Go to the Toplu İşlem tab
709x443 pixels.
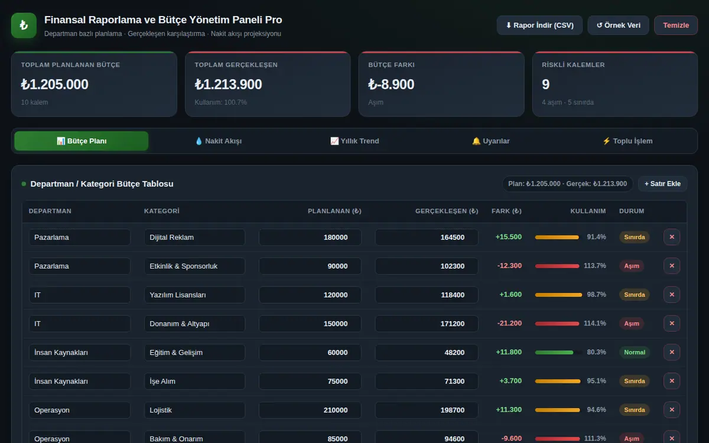click(x=627, y=141)
